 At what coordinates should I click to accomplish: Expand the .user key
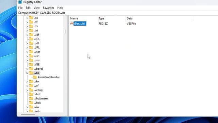coord(27,52)
